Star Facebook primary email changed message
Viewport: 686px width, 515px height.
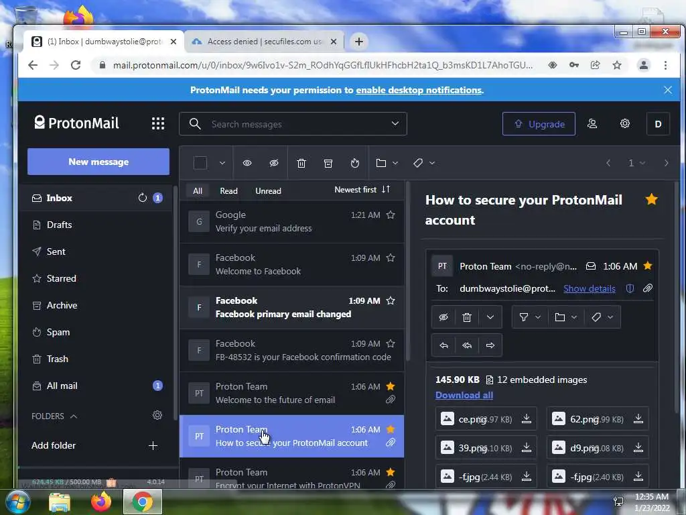click(x=391, y=300)
